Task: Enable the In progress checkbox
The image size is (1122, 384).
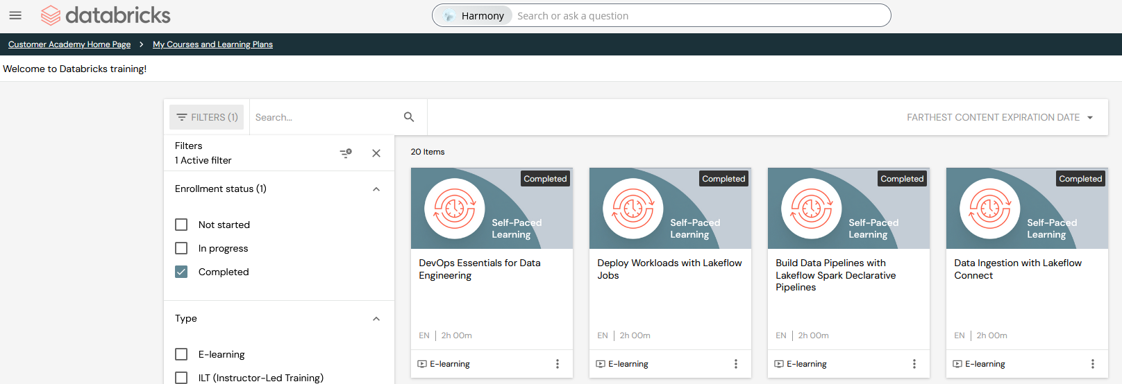Action: click(181, 248)
